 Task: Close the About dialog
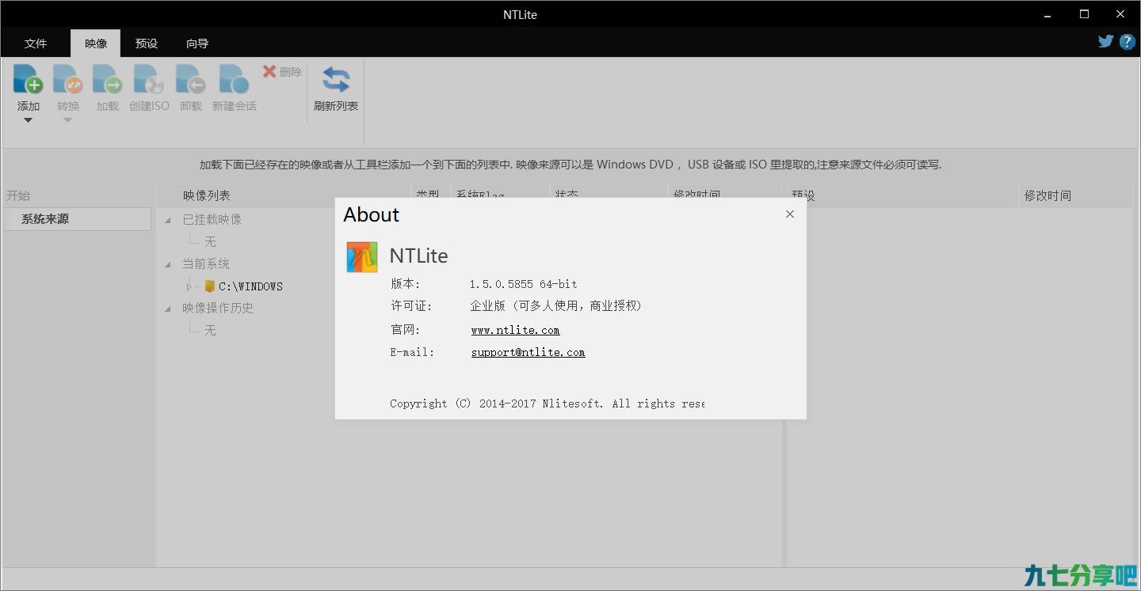[790, 214]
